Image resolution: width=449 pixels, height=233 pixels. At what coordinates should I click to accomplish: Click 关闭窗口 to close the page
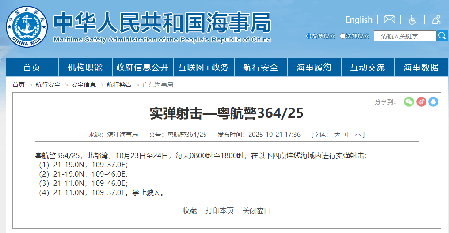256,211
